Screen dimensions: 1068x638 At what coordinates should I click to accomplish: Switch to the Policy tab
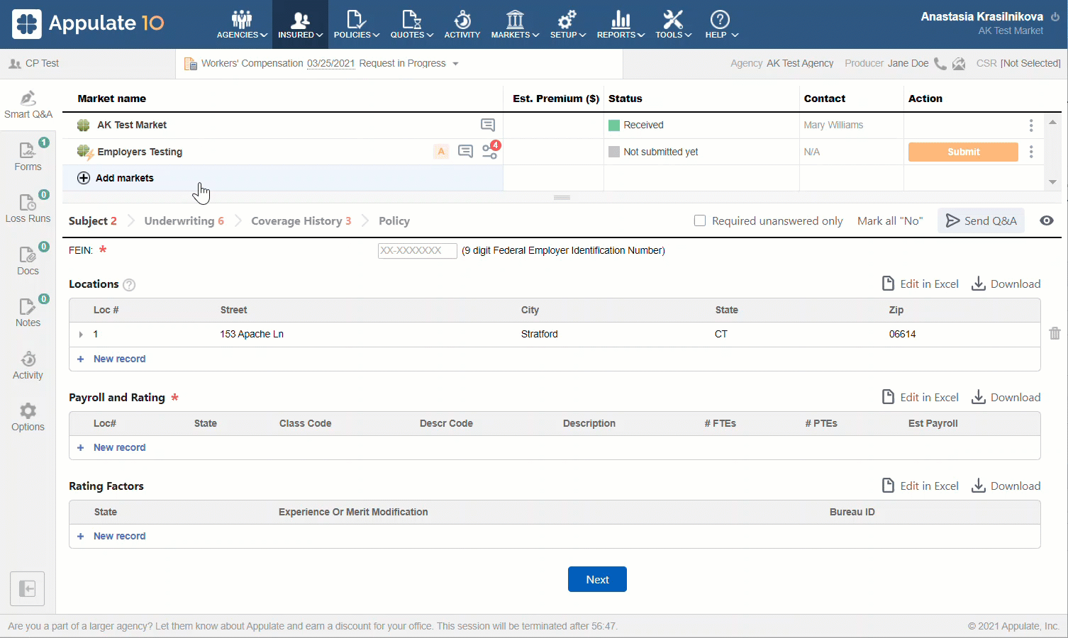click(394, 221)
